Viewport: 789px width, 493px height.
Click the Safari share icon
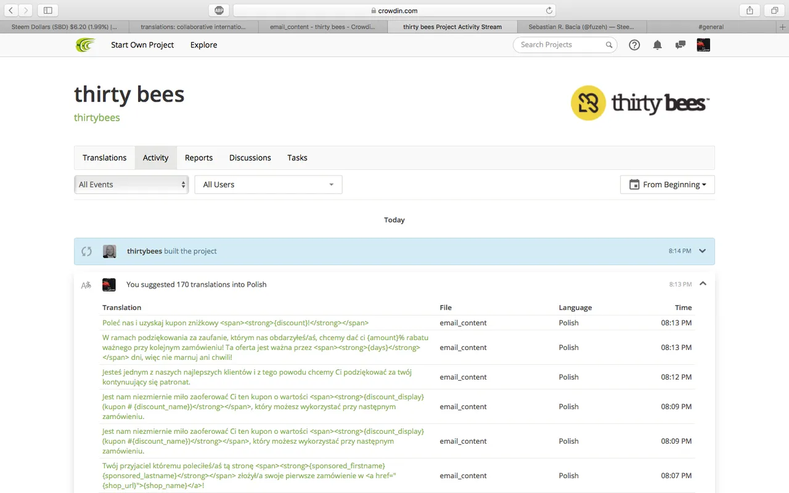(x=750, y=10)
